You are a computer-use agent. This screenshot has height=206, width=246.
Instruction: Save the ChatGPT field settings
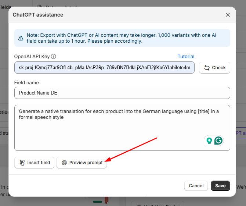point(220,186)
